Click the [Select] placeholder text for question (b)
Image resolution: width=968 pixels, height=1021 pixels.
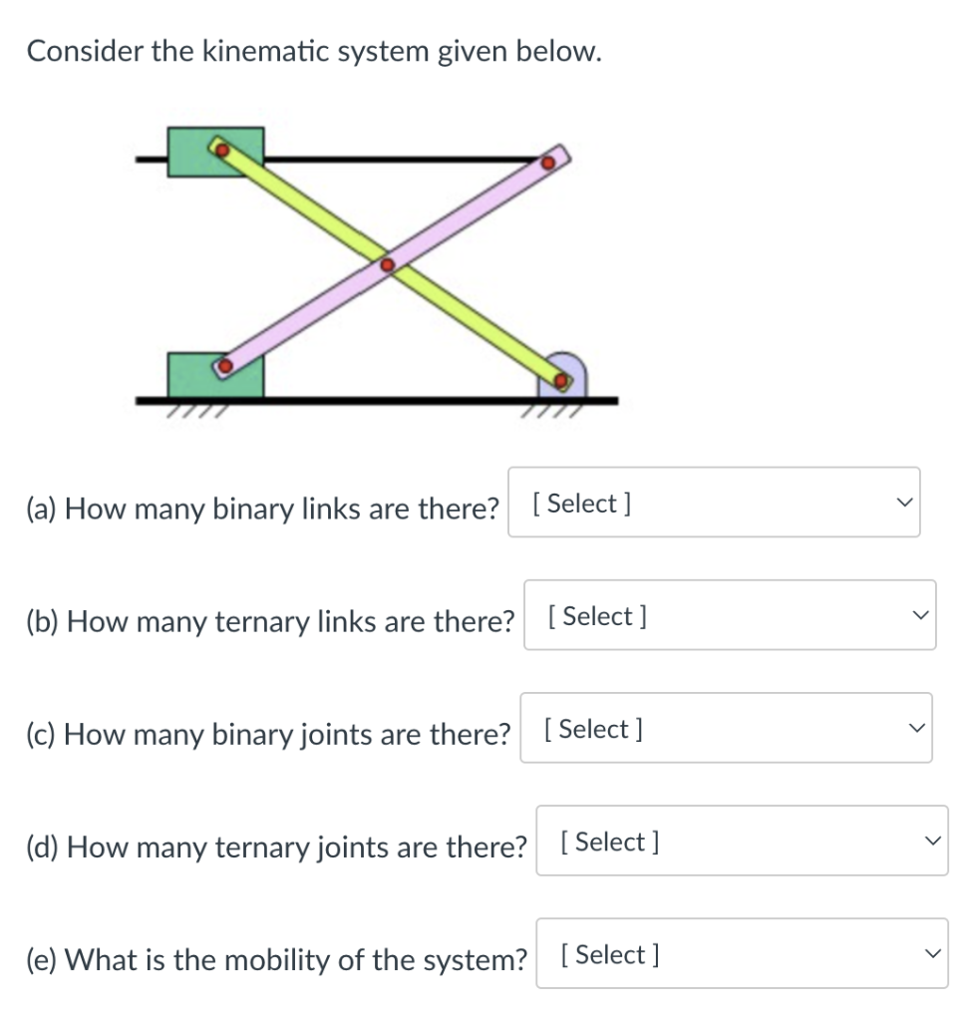point(598,615)
